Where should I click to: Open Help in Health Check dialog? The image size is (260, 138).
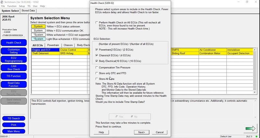coord(101,132)
